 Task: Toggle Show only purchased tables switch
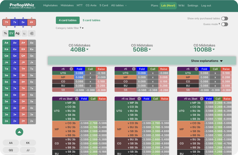pyautogui.click(x=224, y=19)
